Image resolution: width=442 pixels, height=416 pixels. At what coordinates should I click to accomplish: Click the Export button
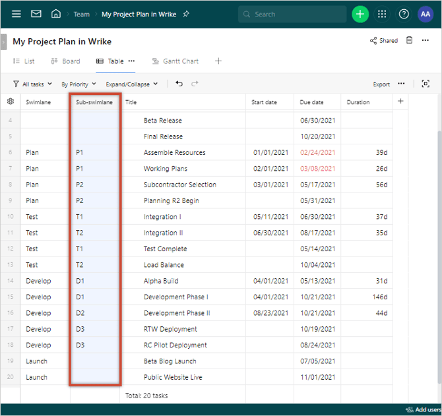click(381, 84)
